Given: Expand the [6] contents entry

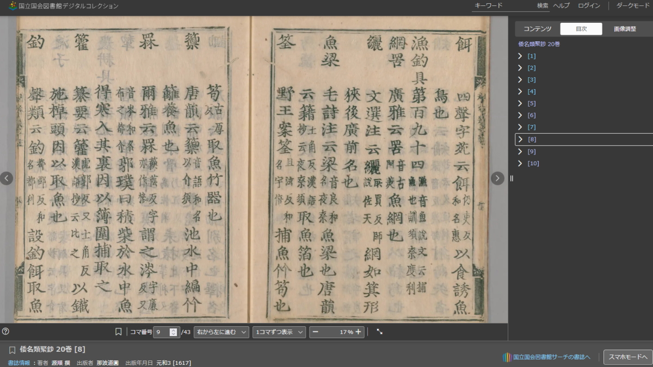Looking at the screenshot, I should (x=520, y=115).
